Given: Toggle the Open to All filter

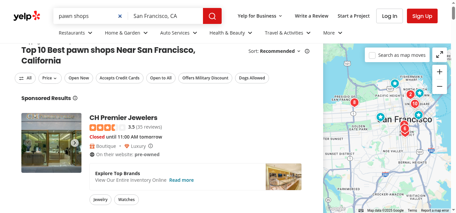Looking at the screenshot, I should pyautogui.click(x=161, y=78).
